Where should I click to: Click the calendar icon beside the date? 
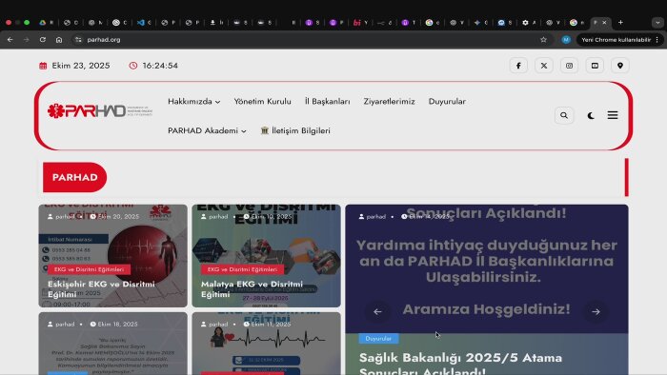[x=43, y=66]
